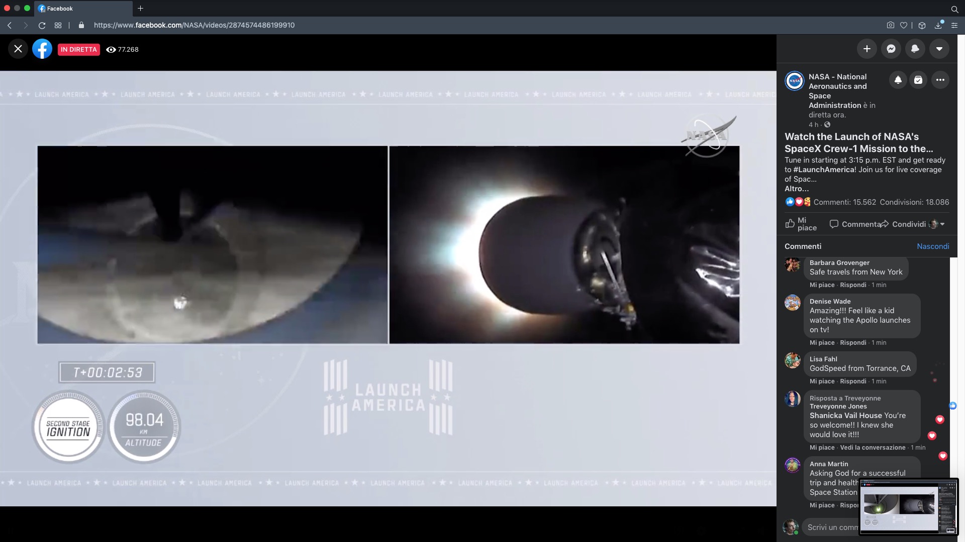
Task: Open the browser start page grid
Action: [58, 25]
